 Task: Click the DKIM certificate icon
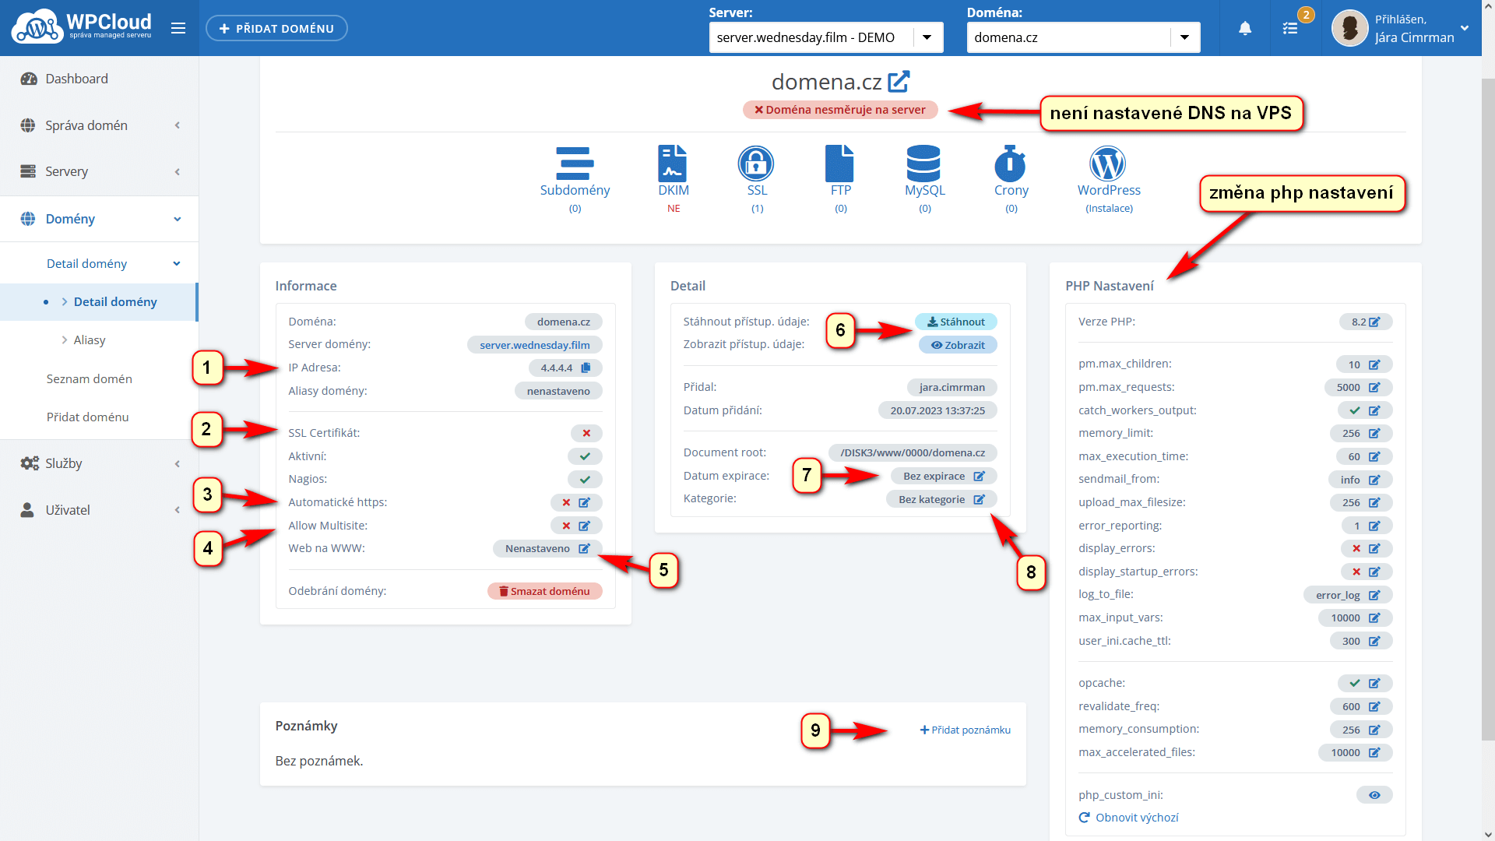pos(673,164)
